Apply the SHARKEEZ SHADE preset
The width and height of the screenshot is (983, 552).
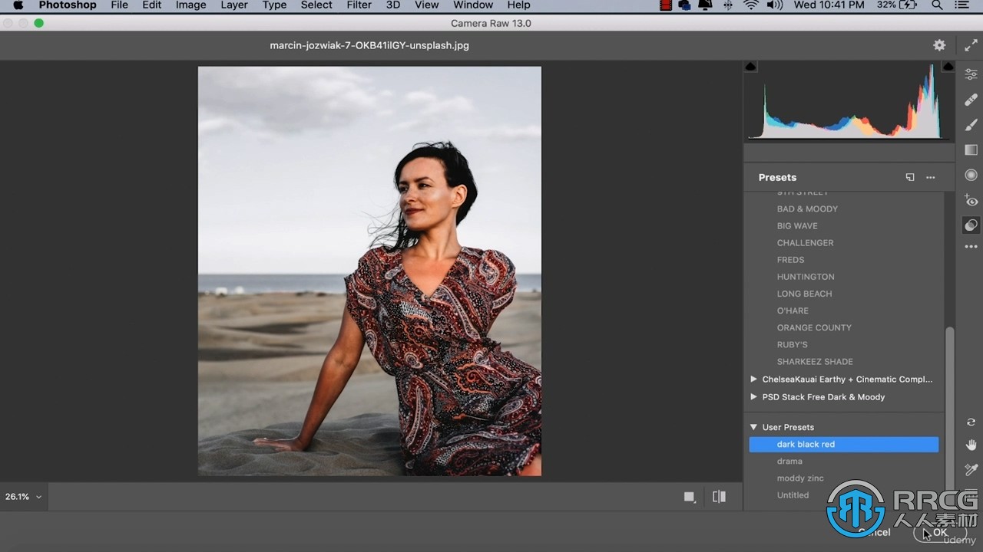[x=815, y=361]
